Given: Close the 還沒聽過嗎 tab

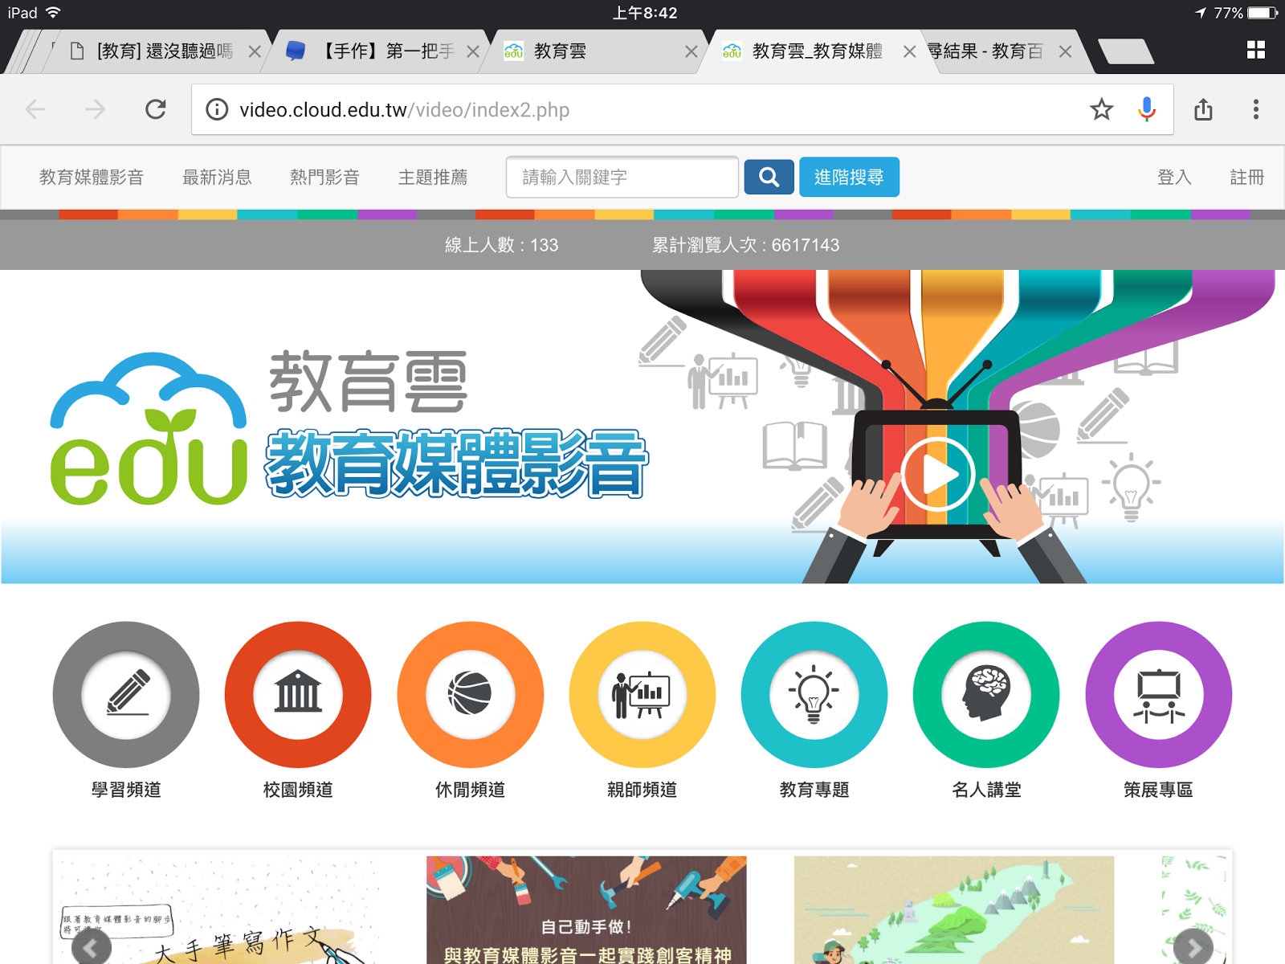Looking at the screenshot, I should [x=255, y=51].
